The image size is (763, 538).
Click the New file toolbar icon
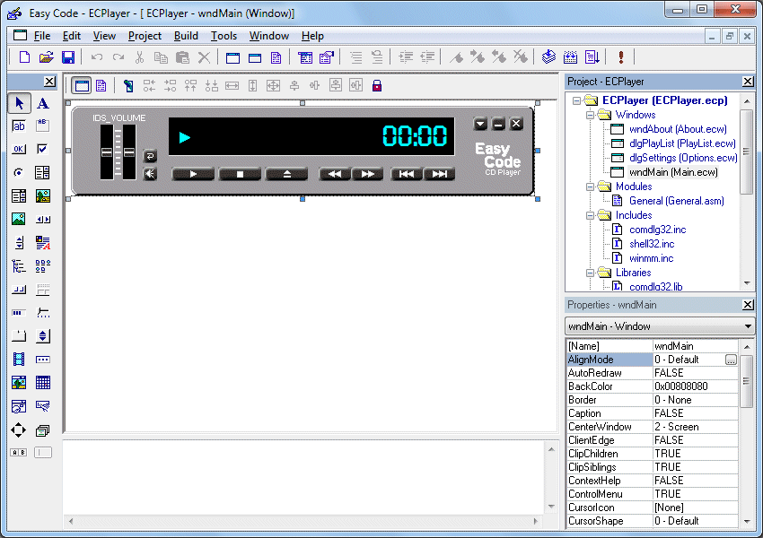point(24,57)
